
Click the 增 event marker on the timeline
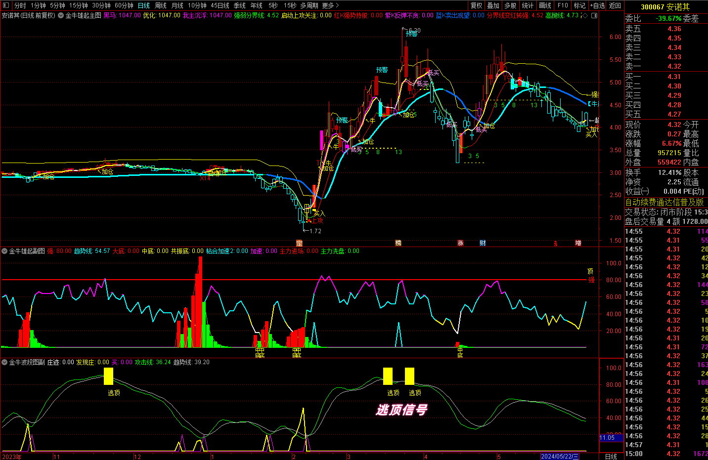578,243
